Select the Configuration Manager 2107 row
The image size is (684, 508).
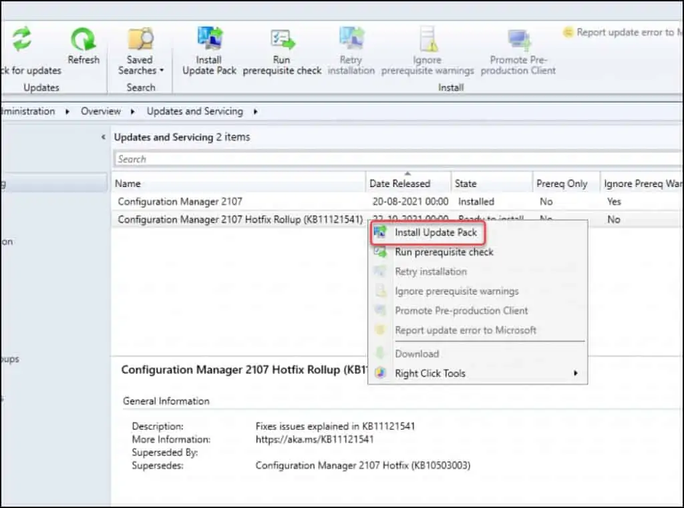click(x=397, y=202)
